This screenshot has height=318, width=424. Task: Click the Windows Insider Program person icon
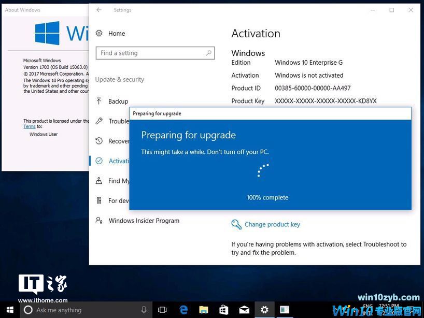(99, 221)
